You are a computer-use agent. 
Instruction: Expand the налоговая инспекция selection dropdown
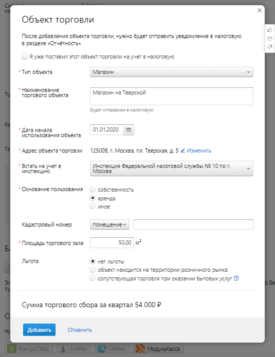(x=172, y=168)
